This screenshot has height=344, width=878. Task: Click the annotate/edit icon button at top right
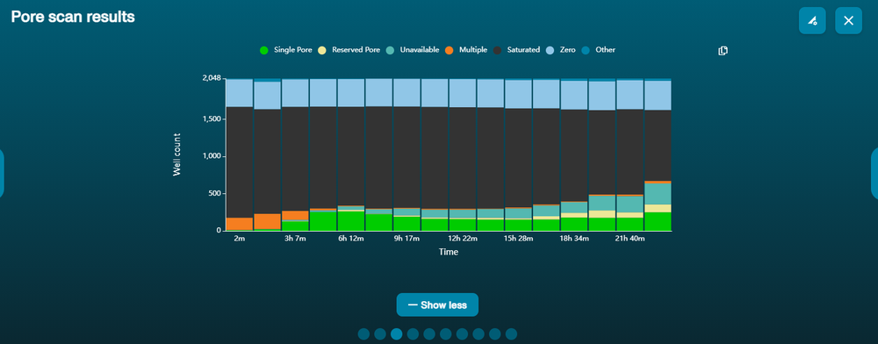pos(812,21)
